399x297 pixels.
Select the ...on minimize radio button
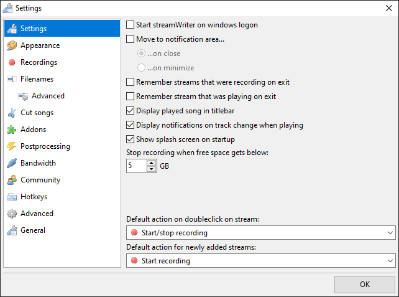141,68
